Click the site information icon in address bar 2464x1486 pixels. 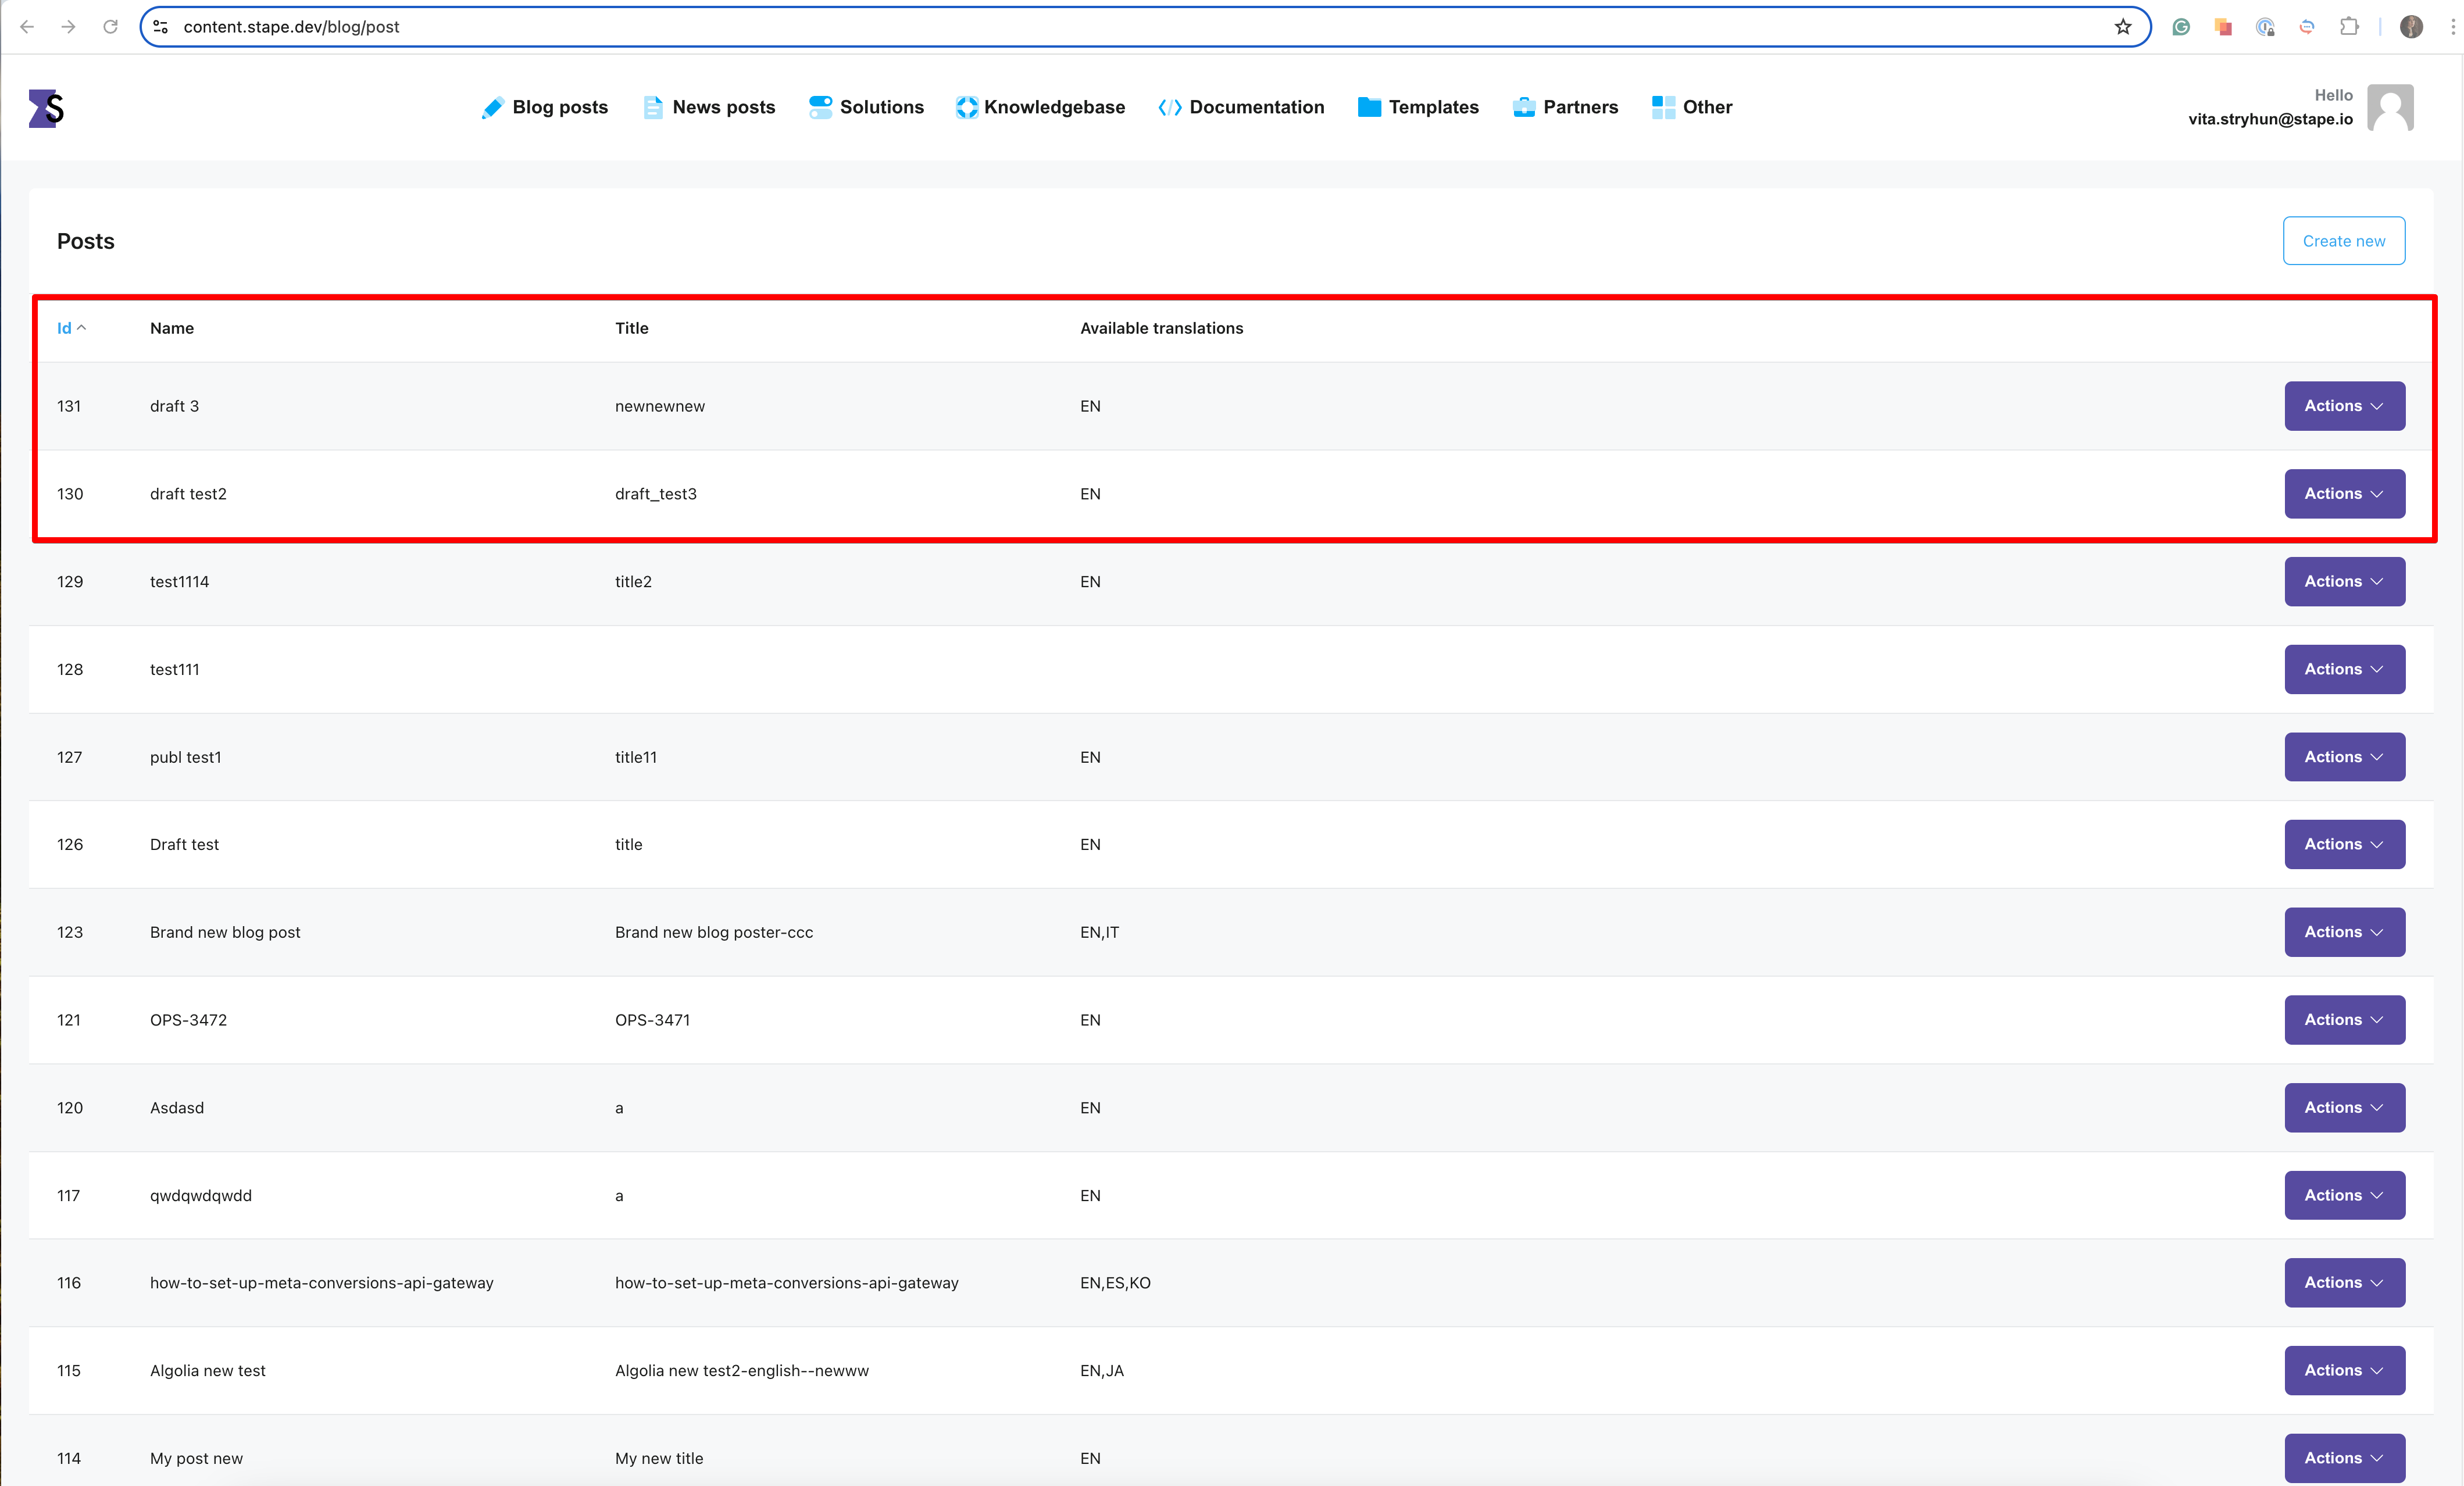[x=160, y=27]
